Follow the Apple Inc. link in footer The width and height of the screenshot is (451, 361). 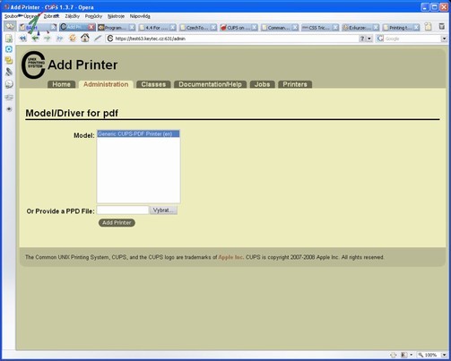[230, 257]
